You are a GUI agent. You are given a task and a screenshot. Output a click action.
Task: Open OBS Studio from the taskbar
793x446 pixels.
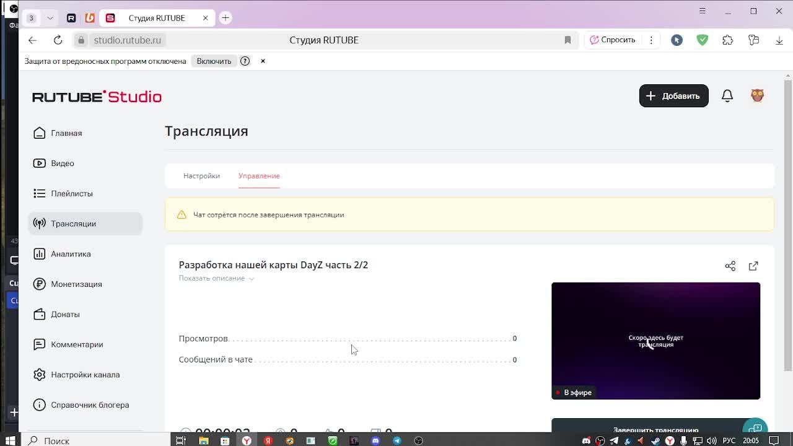[x=419, y=440]
